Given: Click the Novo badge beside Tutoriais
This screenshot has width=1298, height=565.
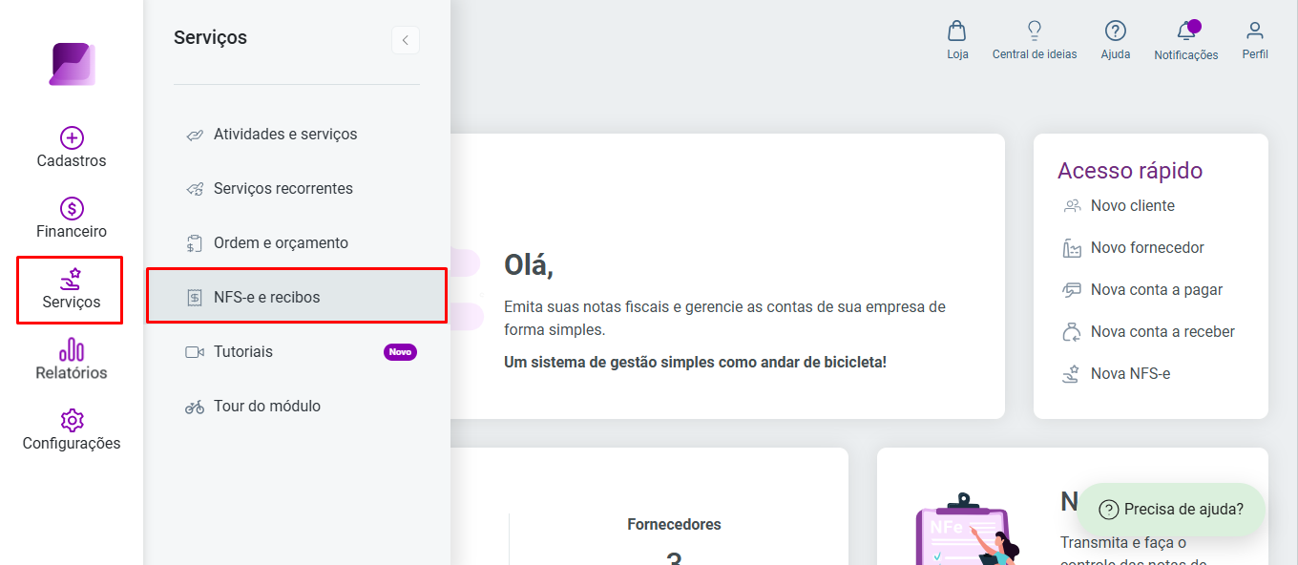Looking at the screenshot, I should coord(400,352).
